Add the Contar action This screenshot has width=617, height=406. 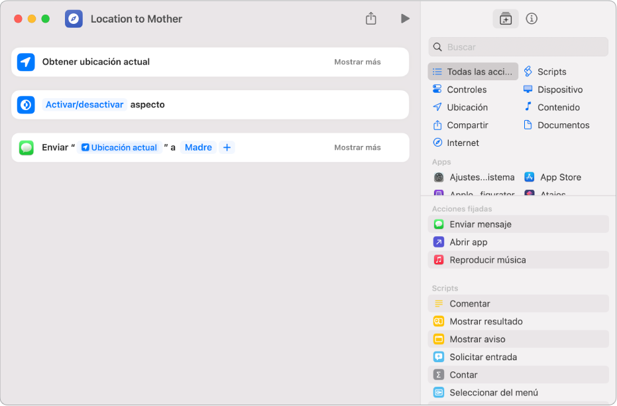(518, 375)
